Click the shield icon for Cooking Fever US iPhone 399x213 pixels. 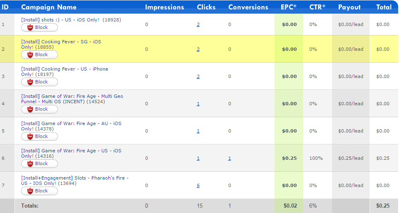click(x=30, y=82)
